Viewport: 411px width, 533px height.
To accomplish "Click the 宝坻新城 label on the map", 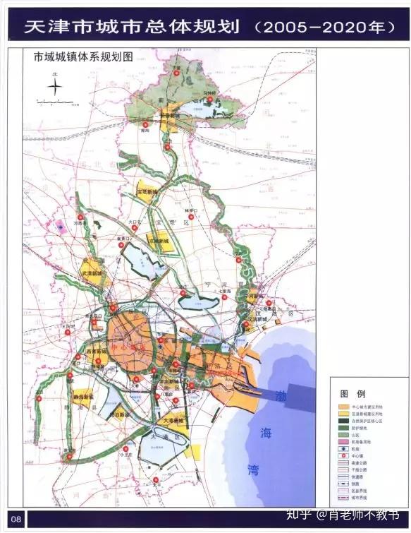I will tap(147, 192).
